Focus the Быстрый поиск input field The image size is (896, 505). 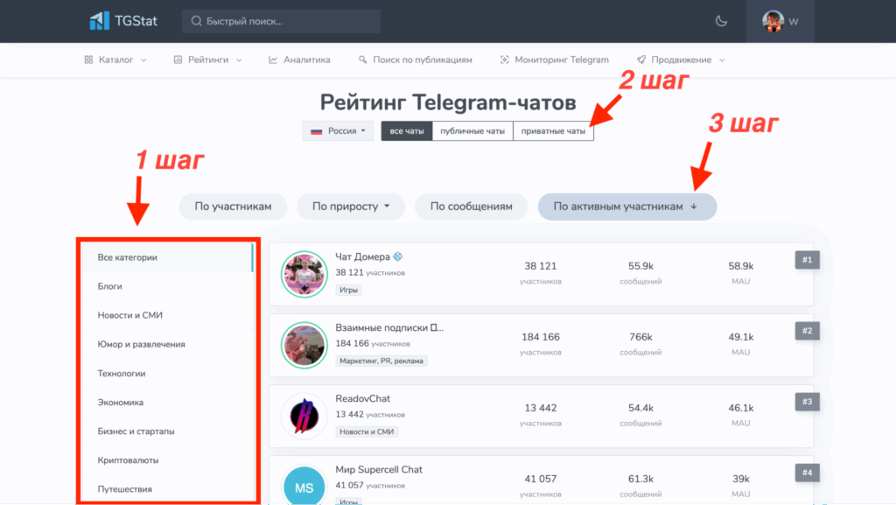[281, 21]
